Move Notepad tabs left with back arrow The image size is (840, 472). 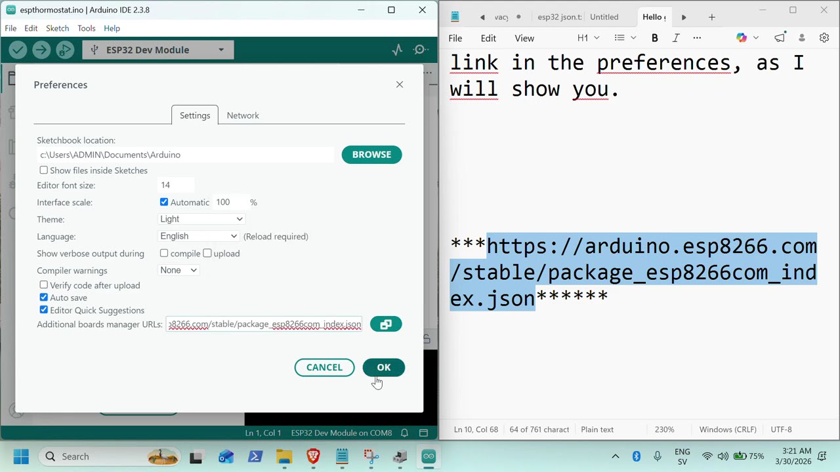tap(482, 17)
